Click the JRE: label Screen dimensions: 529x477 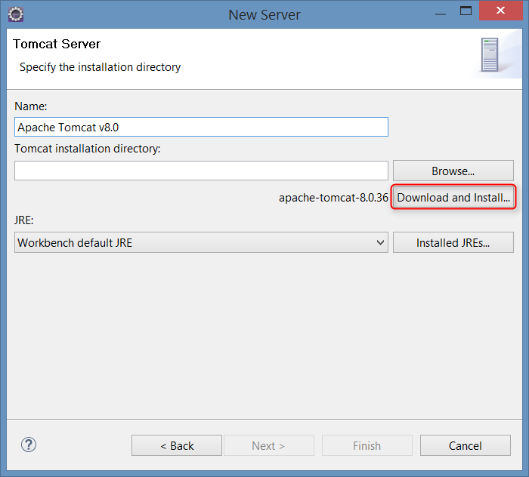pos(24,220)
